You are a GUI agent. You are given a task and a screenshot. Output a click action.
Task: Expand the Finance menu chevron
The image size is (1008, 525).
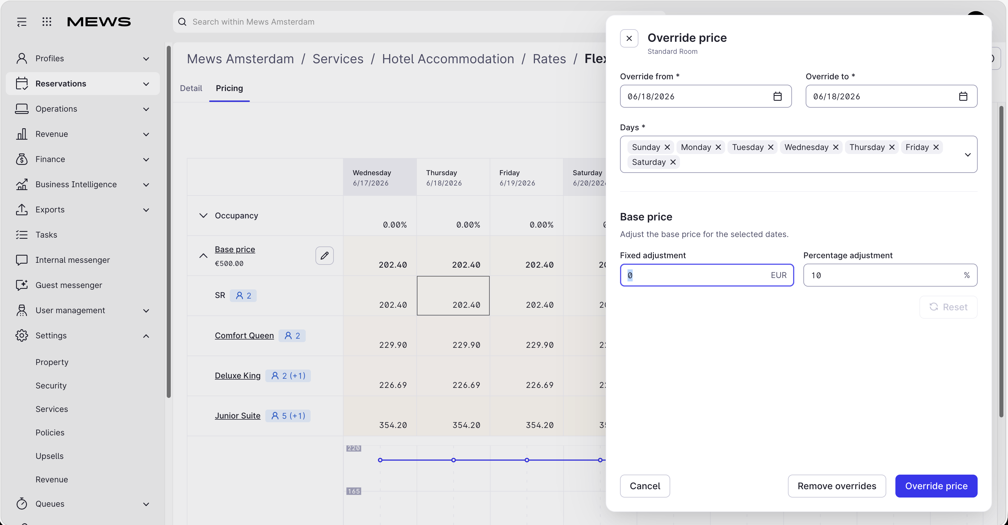coord(146,159)
